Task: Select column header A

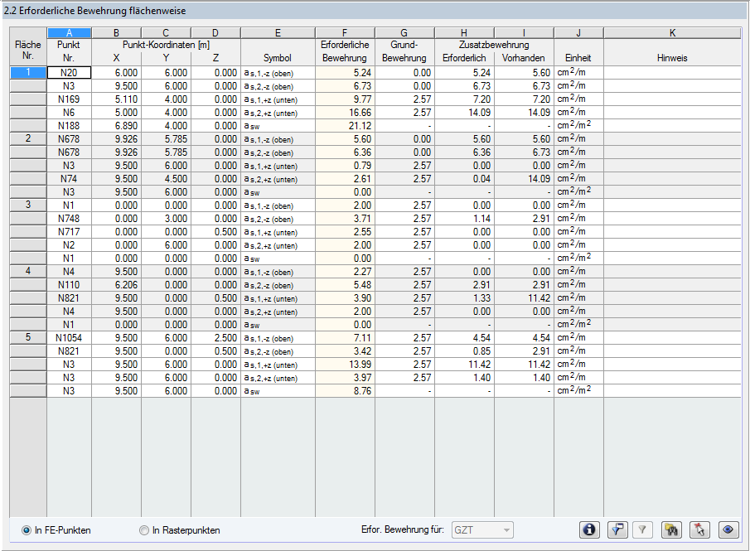Action: (69, 33)
